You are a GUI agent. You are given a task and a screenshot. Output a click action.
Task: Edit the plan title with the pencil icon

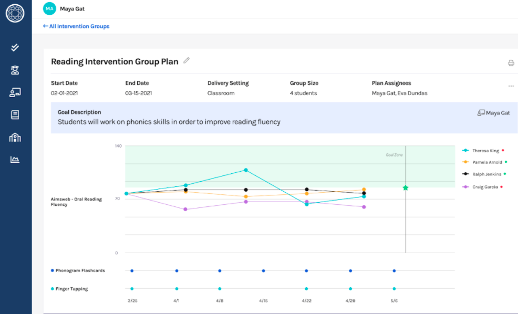[187, 61]
